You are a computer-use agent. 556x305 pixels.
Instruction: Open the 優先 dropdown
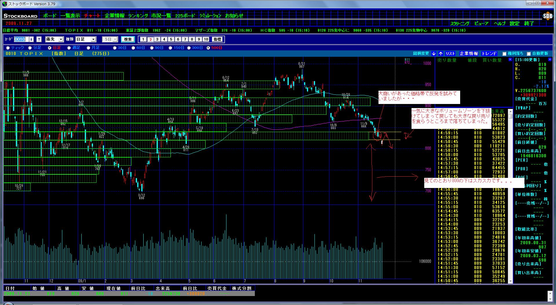[x=55, y=39]
